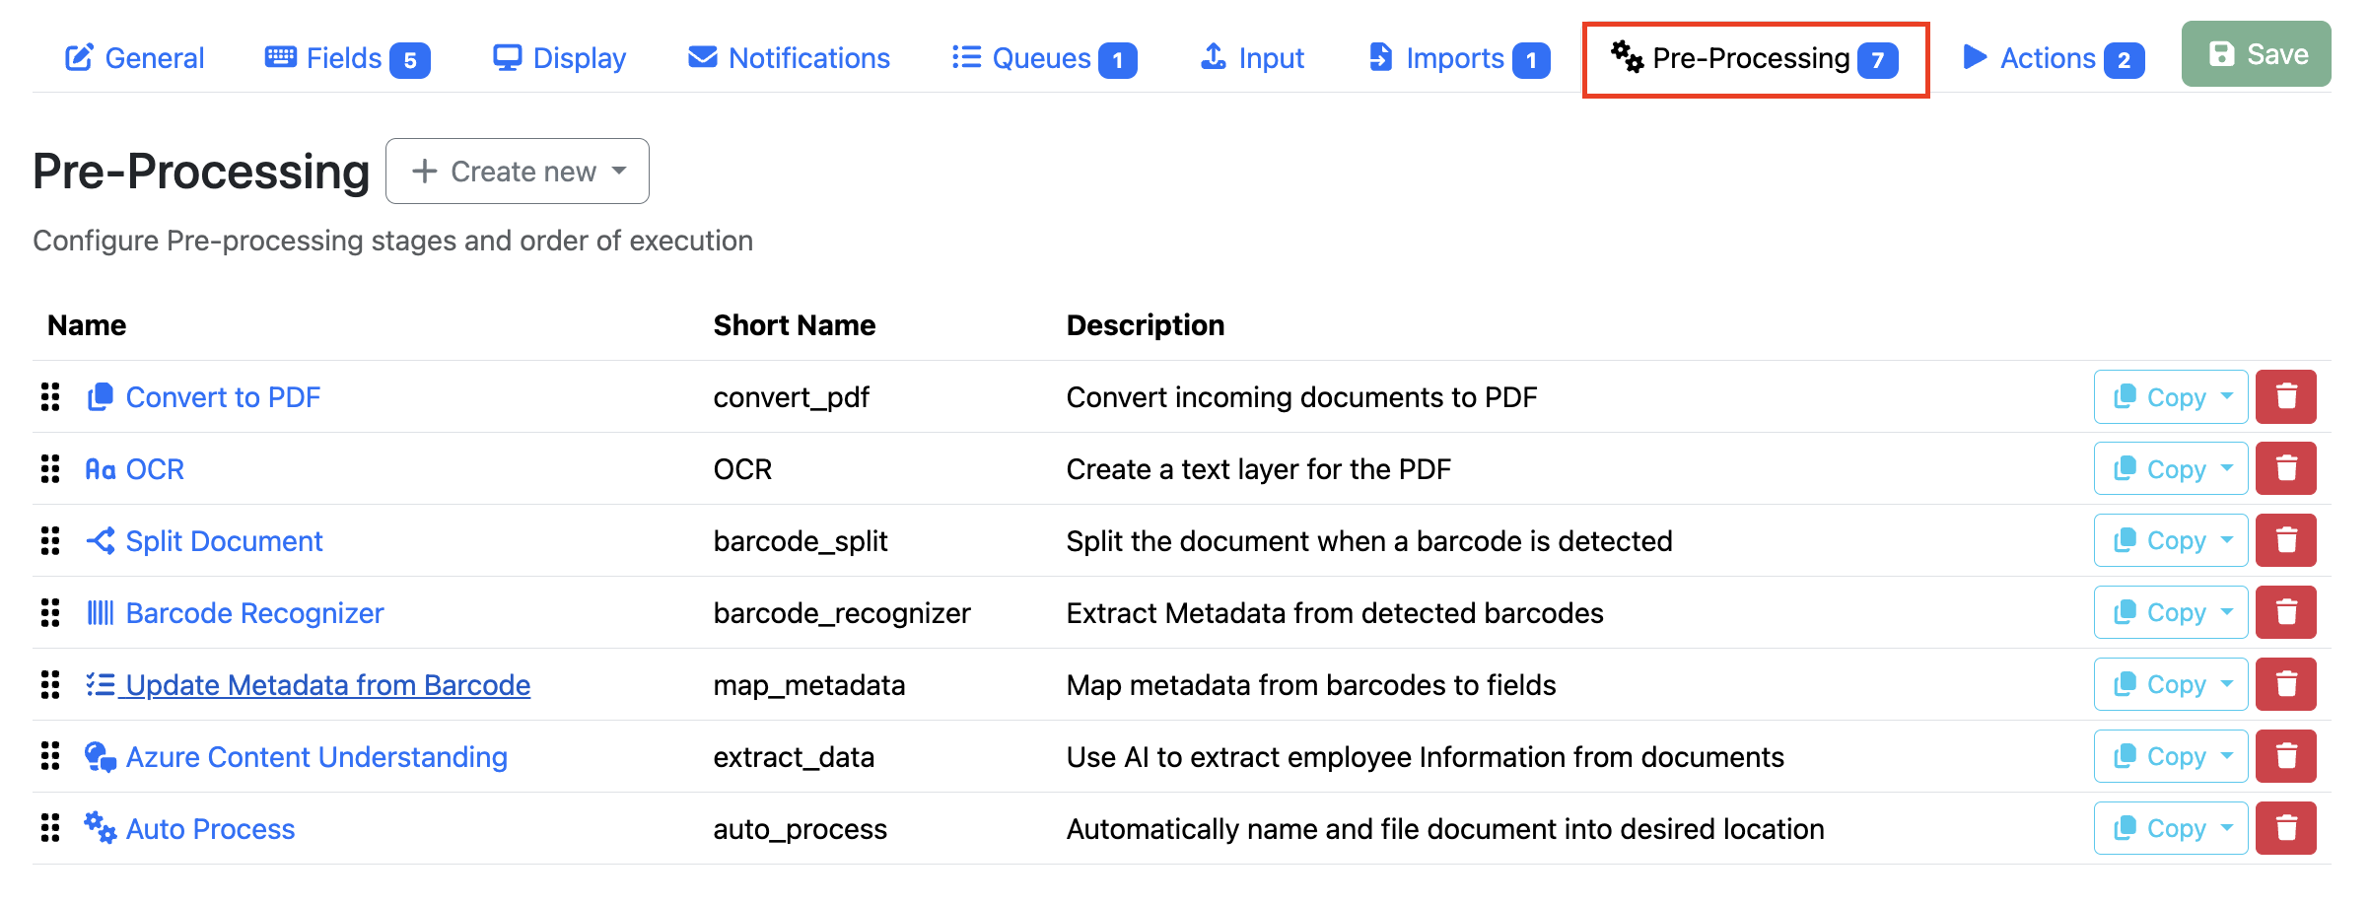Click the Aa icon beside OCR

[101, 469]
